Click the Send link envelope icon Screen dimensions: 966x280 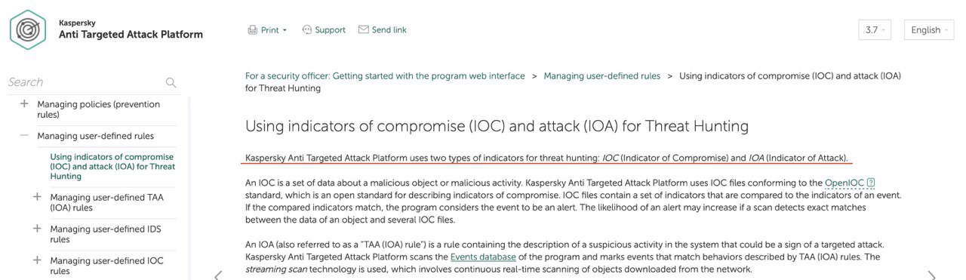pos(364,30)
